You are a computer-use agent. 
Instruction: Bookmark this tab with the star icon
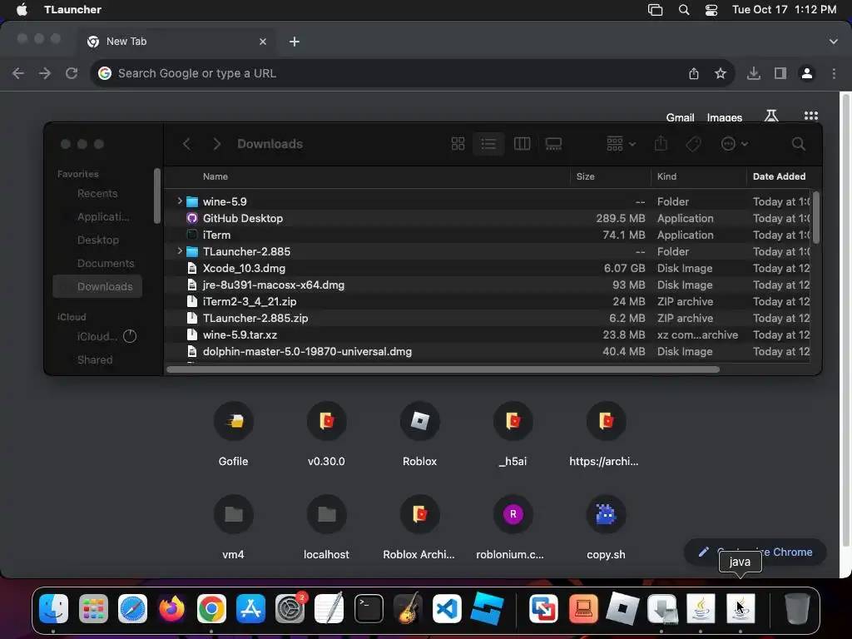click(x=721, y=73)
